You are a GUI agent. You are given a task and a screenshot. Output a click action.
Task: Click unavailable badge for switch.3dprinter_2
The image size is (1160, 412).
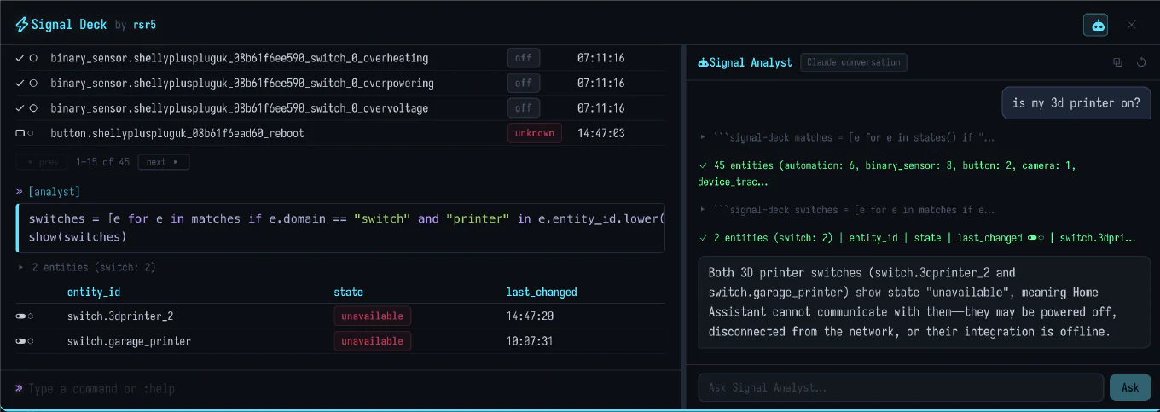tap(372, 316)
